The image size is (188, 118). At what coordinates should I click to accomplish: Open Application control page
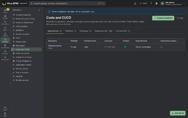tap(27, 65)
